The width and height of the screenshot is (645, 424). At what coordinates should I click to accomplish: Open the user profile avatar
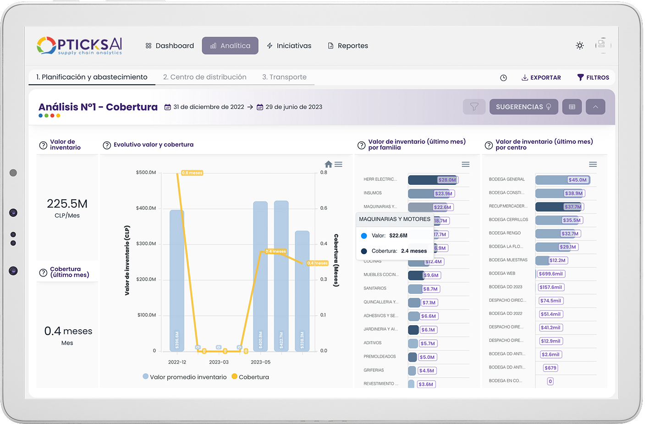(602, 45)
